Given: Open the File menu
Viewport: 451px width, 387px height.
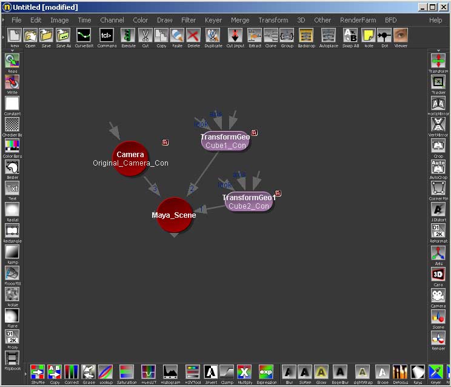Looking at the screenshot, I should click(x=16, y=20).
